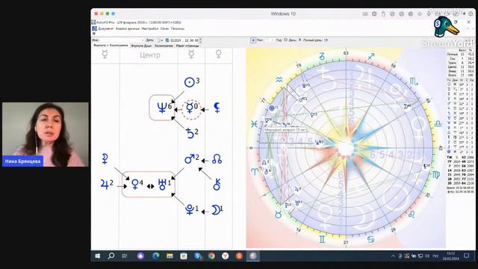
Task: Click the Aquarius sign on chart wheel
Action: click(279, 80)
